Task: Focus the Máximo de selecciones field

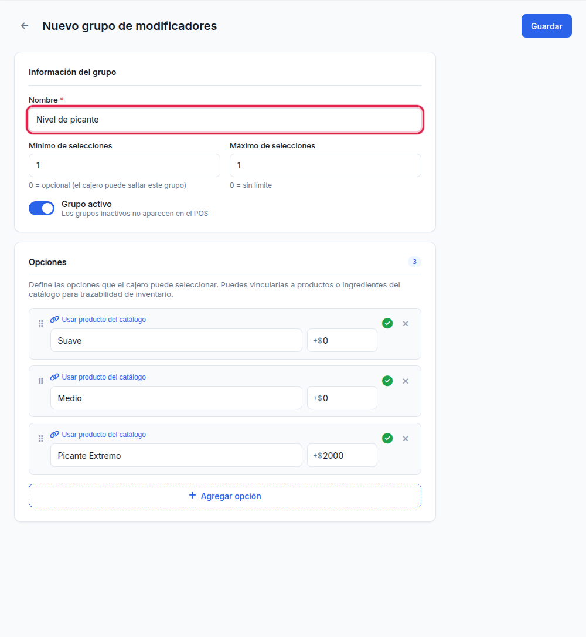Action: click(325, 165)
